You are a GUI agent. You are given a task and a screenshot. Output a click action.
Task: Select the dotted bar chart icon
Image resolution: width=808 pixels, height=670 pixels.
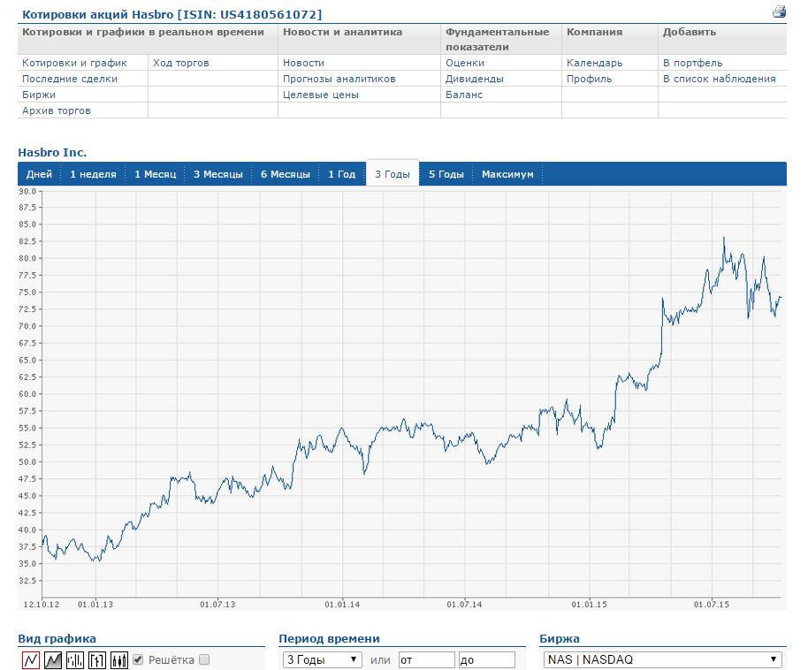pyautogui.click(x=75, y=659)
